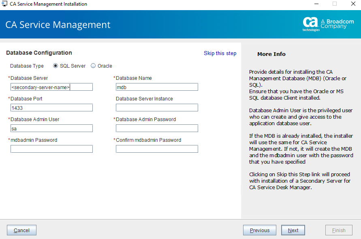The image size is (361, 239).
Task: Click the maximize window button
Action: click(x=335, y=4)
